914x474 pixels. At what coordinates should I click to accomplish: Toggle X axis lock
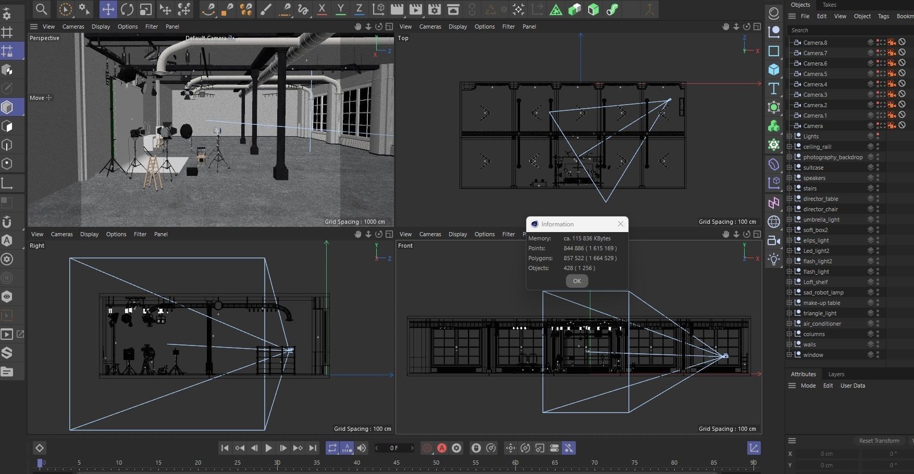tap(322, 9)
